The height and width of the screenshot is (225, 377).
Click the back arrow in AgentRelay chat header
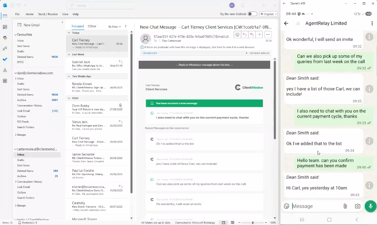point(286,23)
